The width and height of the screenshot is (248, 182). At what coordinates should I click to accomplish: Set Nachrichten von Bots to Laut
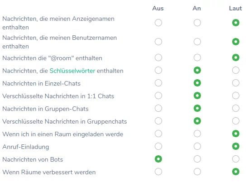[236, 159]
